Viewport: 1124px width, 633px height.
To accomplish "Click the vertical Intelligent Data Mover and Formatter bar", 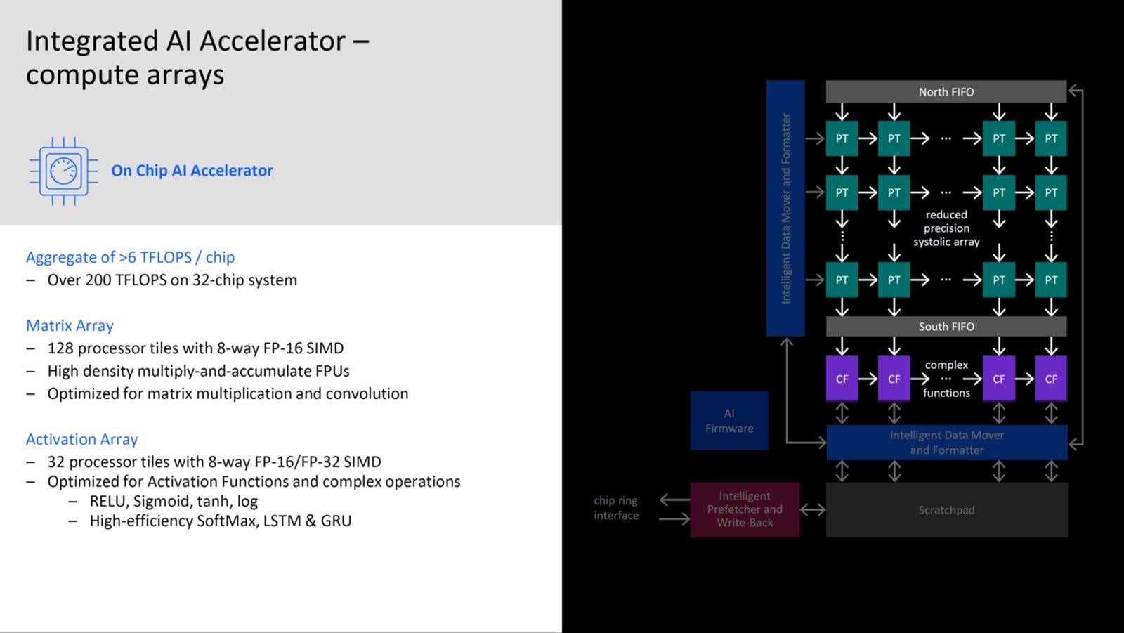I will click(785, 208).
